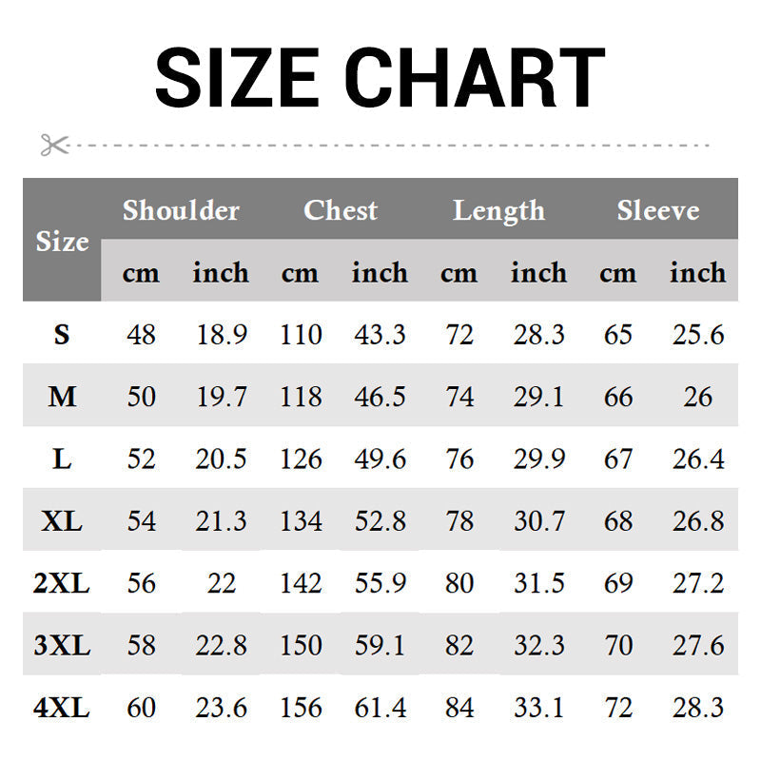Click the 3XL size row label
Screen dimensions: 761x761
coord(62,645)
